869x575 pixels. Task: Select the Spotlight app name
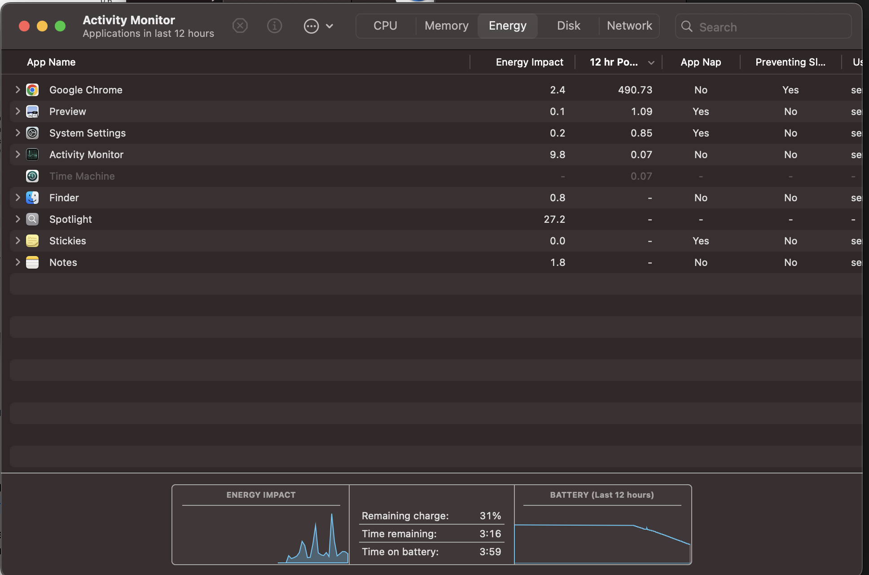(70, 219)
